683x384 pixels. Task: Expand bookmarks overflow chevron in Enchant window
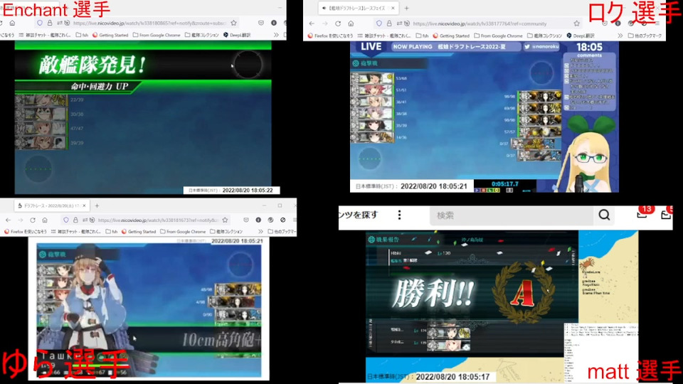click(276, 35)
